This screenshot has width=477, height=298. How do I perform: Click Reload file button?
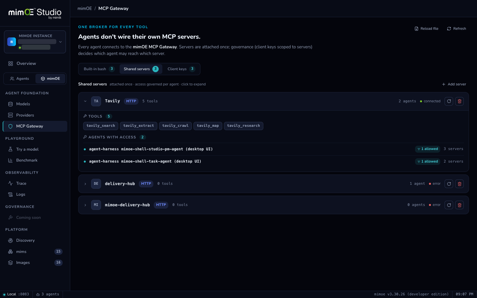coord(426,29)
